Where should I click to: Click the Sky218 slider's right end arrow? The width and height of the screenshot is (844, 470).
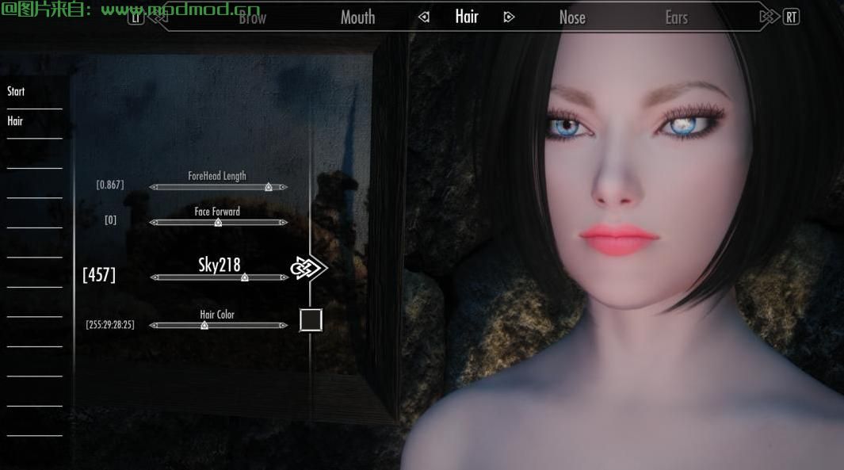tap(283, 278)
